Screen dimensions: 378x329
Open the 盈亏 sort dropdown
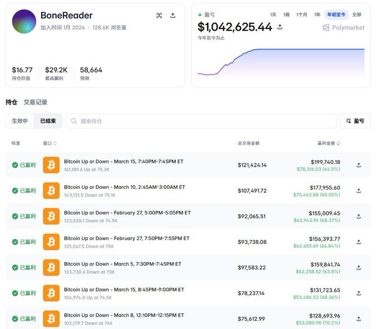355,121
